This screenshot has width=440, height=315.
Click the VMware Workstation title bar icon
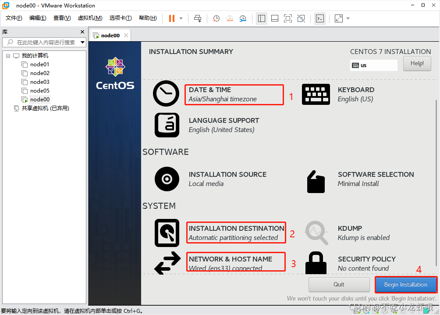[6, 5]
